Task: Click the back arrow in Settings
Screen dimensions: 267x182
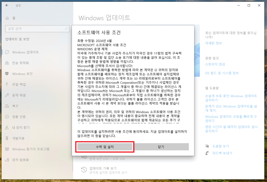Action: 7,5
